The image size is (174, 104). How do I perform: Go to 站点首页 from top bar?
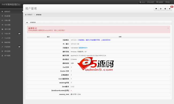coord(151,2)
